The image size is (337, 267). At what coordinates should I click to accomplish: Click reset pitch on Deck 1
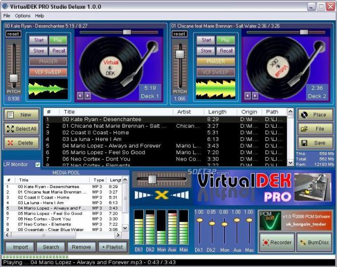[13, 34]
